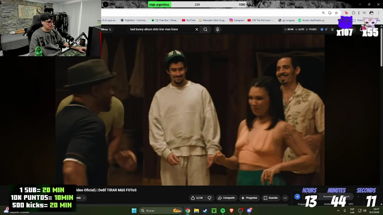Viewport: 383px width, 215px height.
Task: Click the playing video frame
Action: [190, 110]
